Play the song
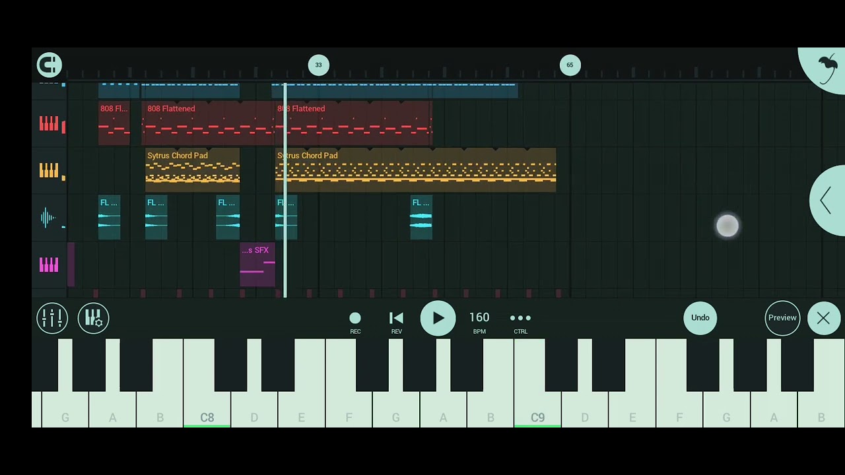Viewport: 845px width, 475px height. click(x=438, y=318)
